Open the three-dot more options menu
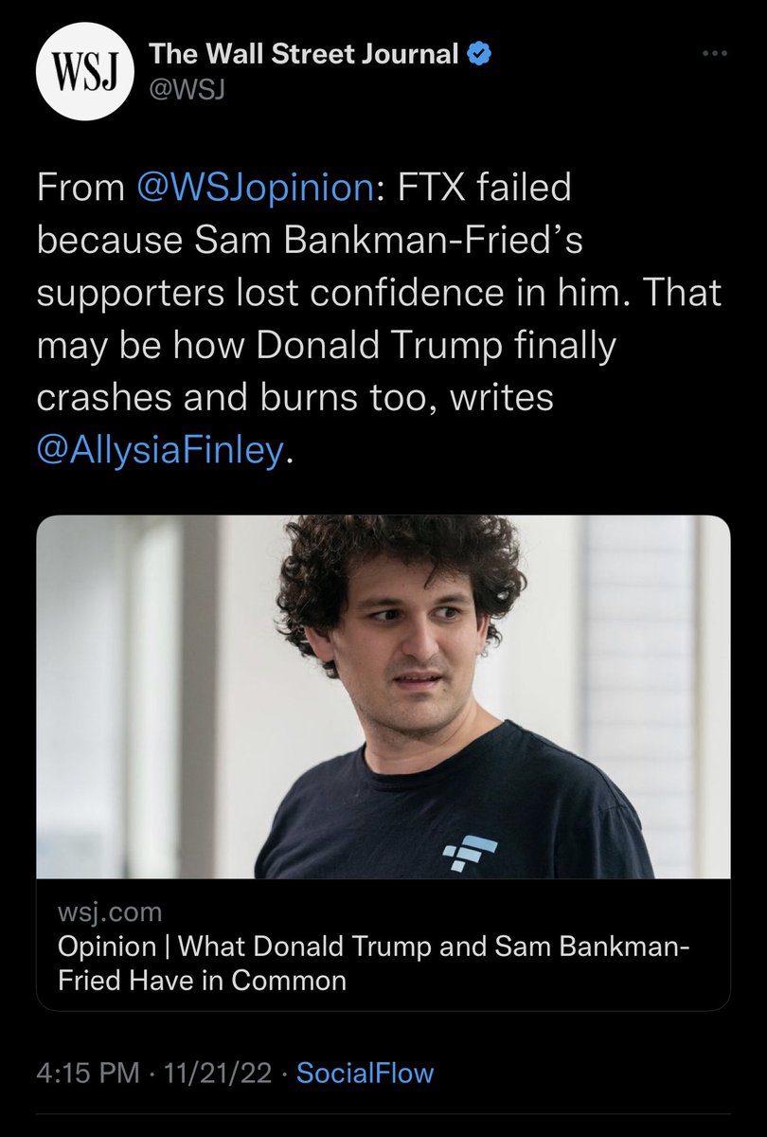 pos(715,56)
